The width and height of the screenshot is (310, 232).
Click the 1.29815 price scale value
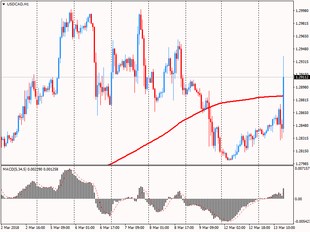(x=302, y=24)
